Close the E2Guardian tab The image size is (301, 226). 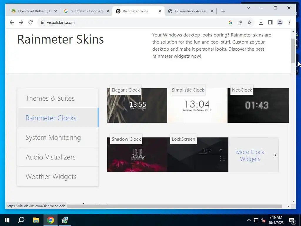point(212,11)
